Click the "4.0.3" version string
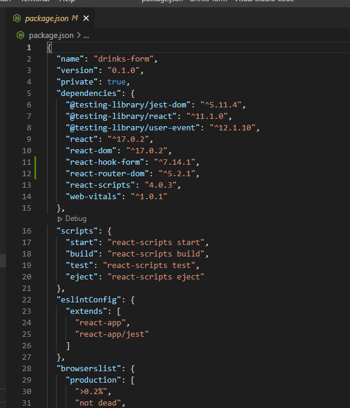The height and width of the screenshot is (408, 350). pos(161,185)
